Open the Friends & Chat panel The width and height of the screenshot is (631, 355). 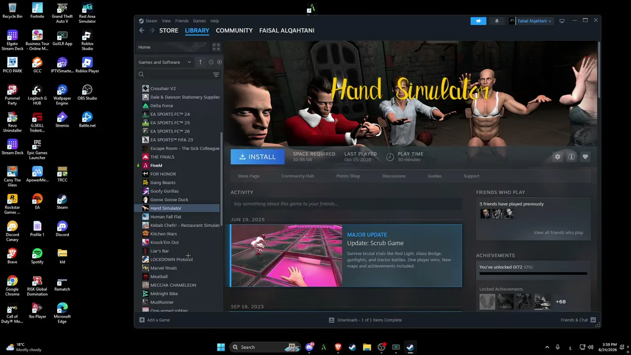pos(578,320)
